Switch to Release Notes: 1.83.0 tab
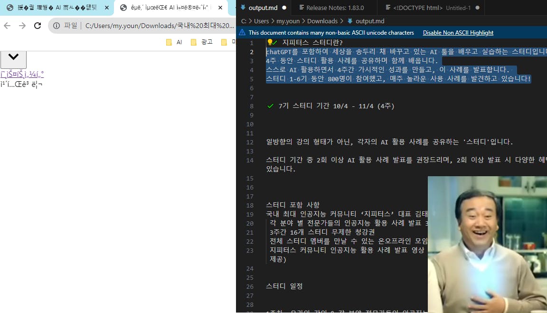Image resolution: width=547 pixels, height=313 pixels. coord(335,8)
